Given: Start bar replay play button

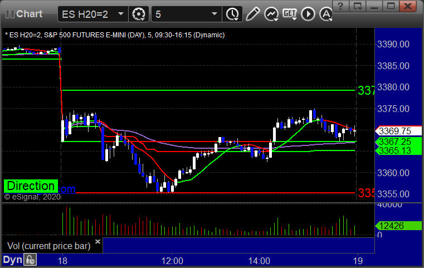Looking at the screenshot, I should pos(308,14).
